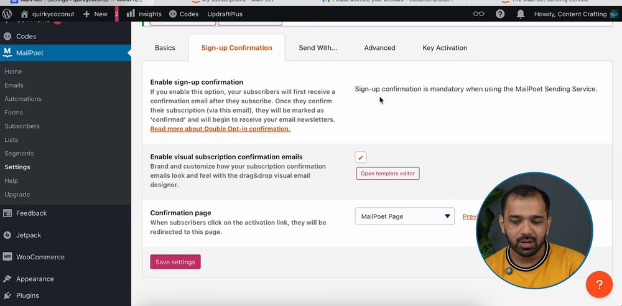Open the Appearance sidebar icon
The image size is (622, 306).
click(x=7, y=279)
